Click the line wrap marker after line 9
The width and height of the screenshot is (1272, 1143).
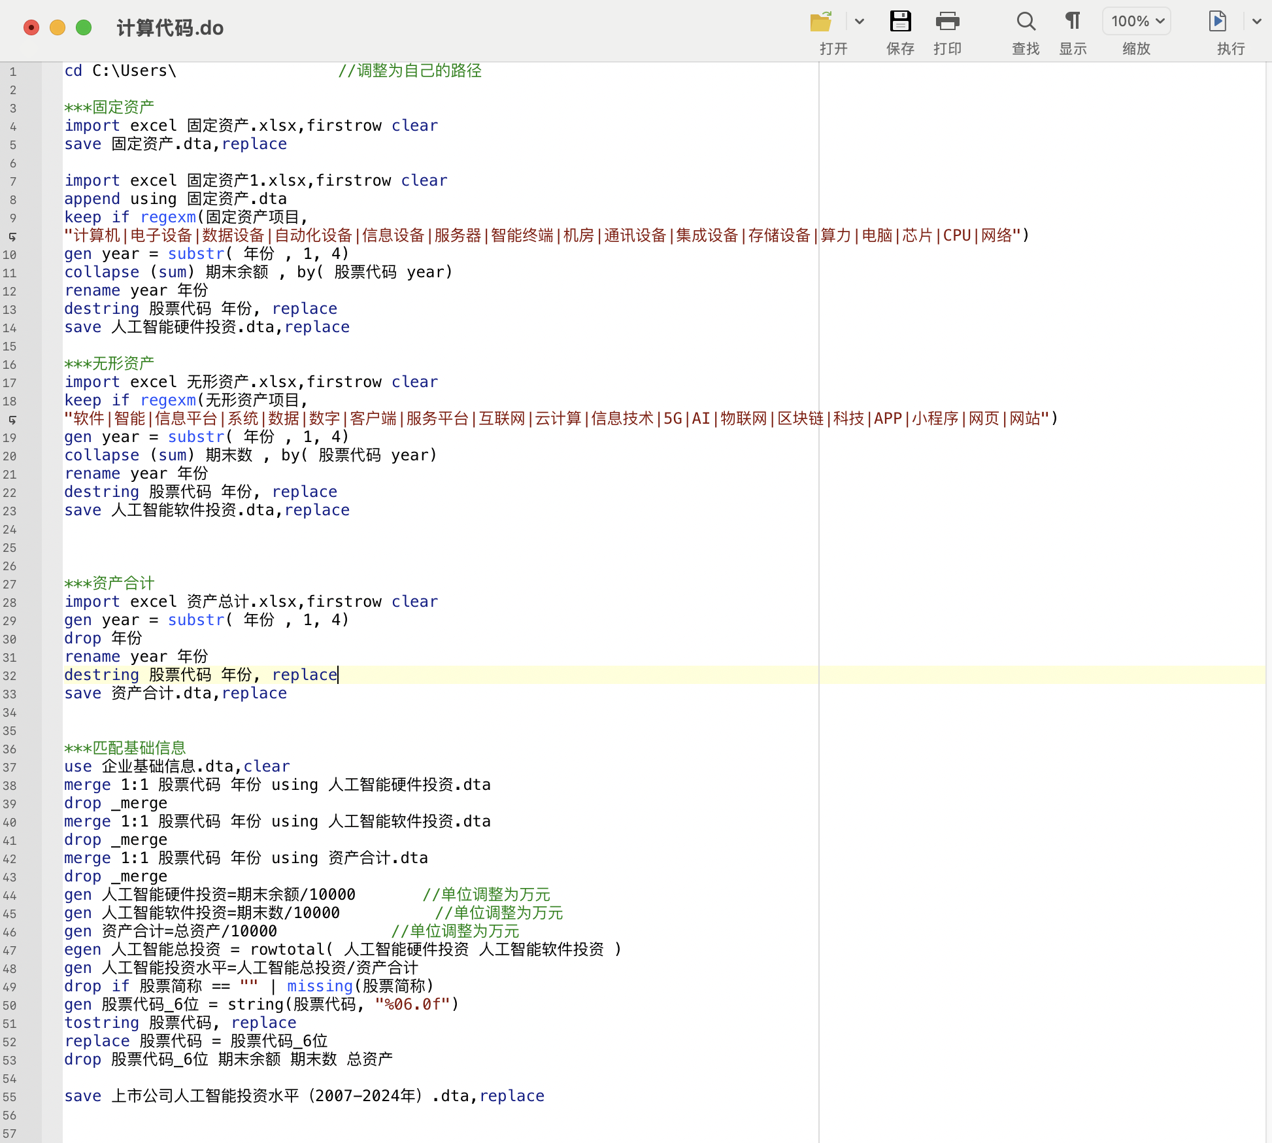click(12, 236)
